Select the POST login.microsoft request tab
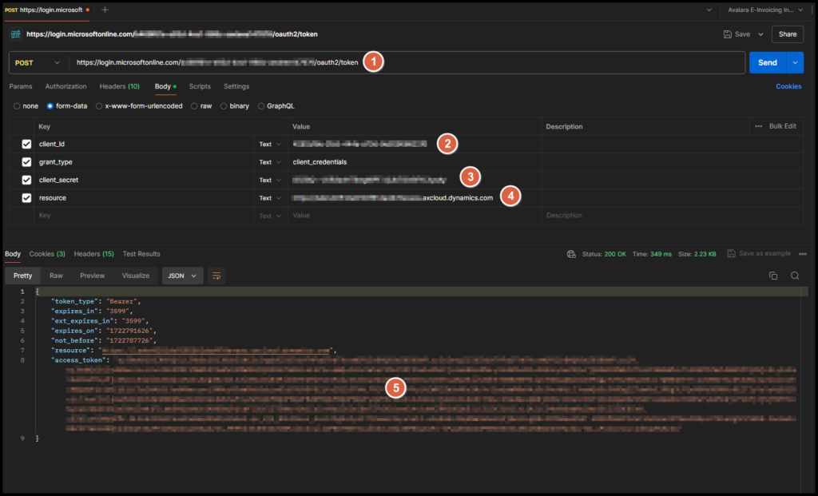 (47, 10)
